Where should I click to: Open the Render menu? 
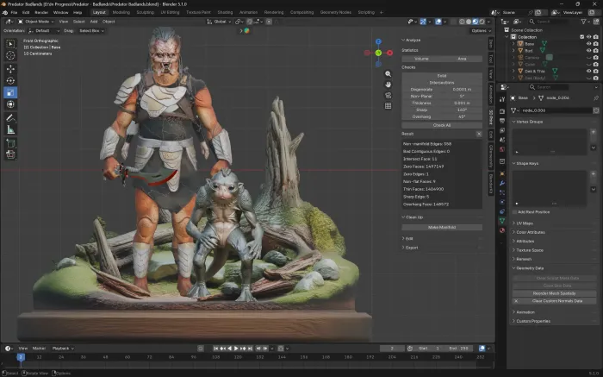coord(41,12)
